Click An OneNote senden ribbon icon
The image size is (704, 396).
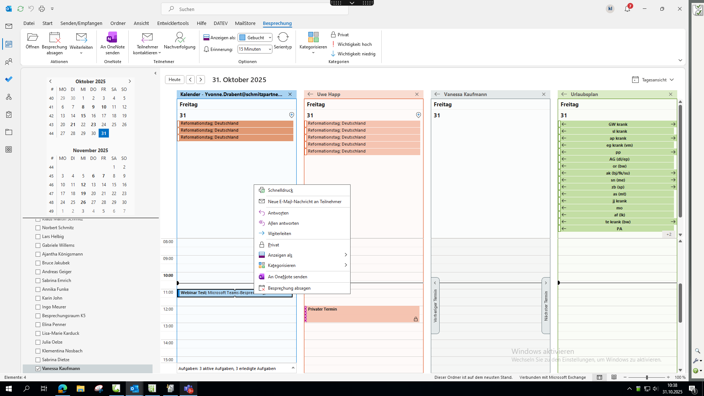(x=112, y=38)
